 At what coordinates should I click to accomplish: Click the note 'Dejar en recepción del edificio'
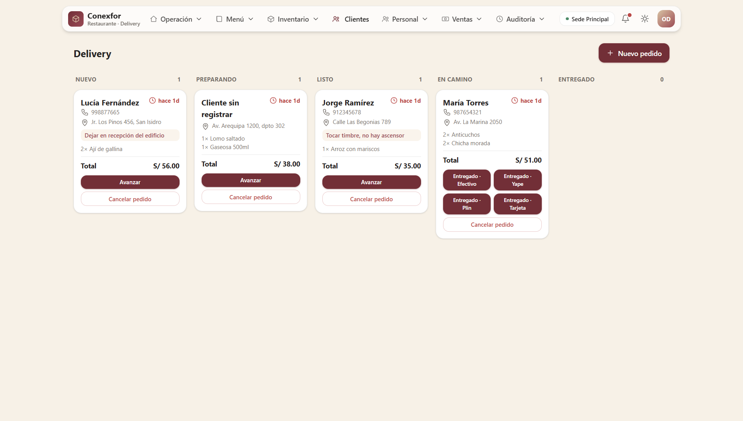pos(130,136)
